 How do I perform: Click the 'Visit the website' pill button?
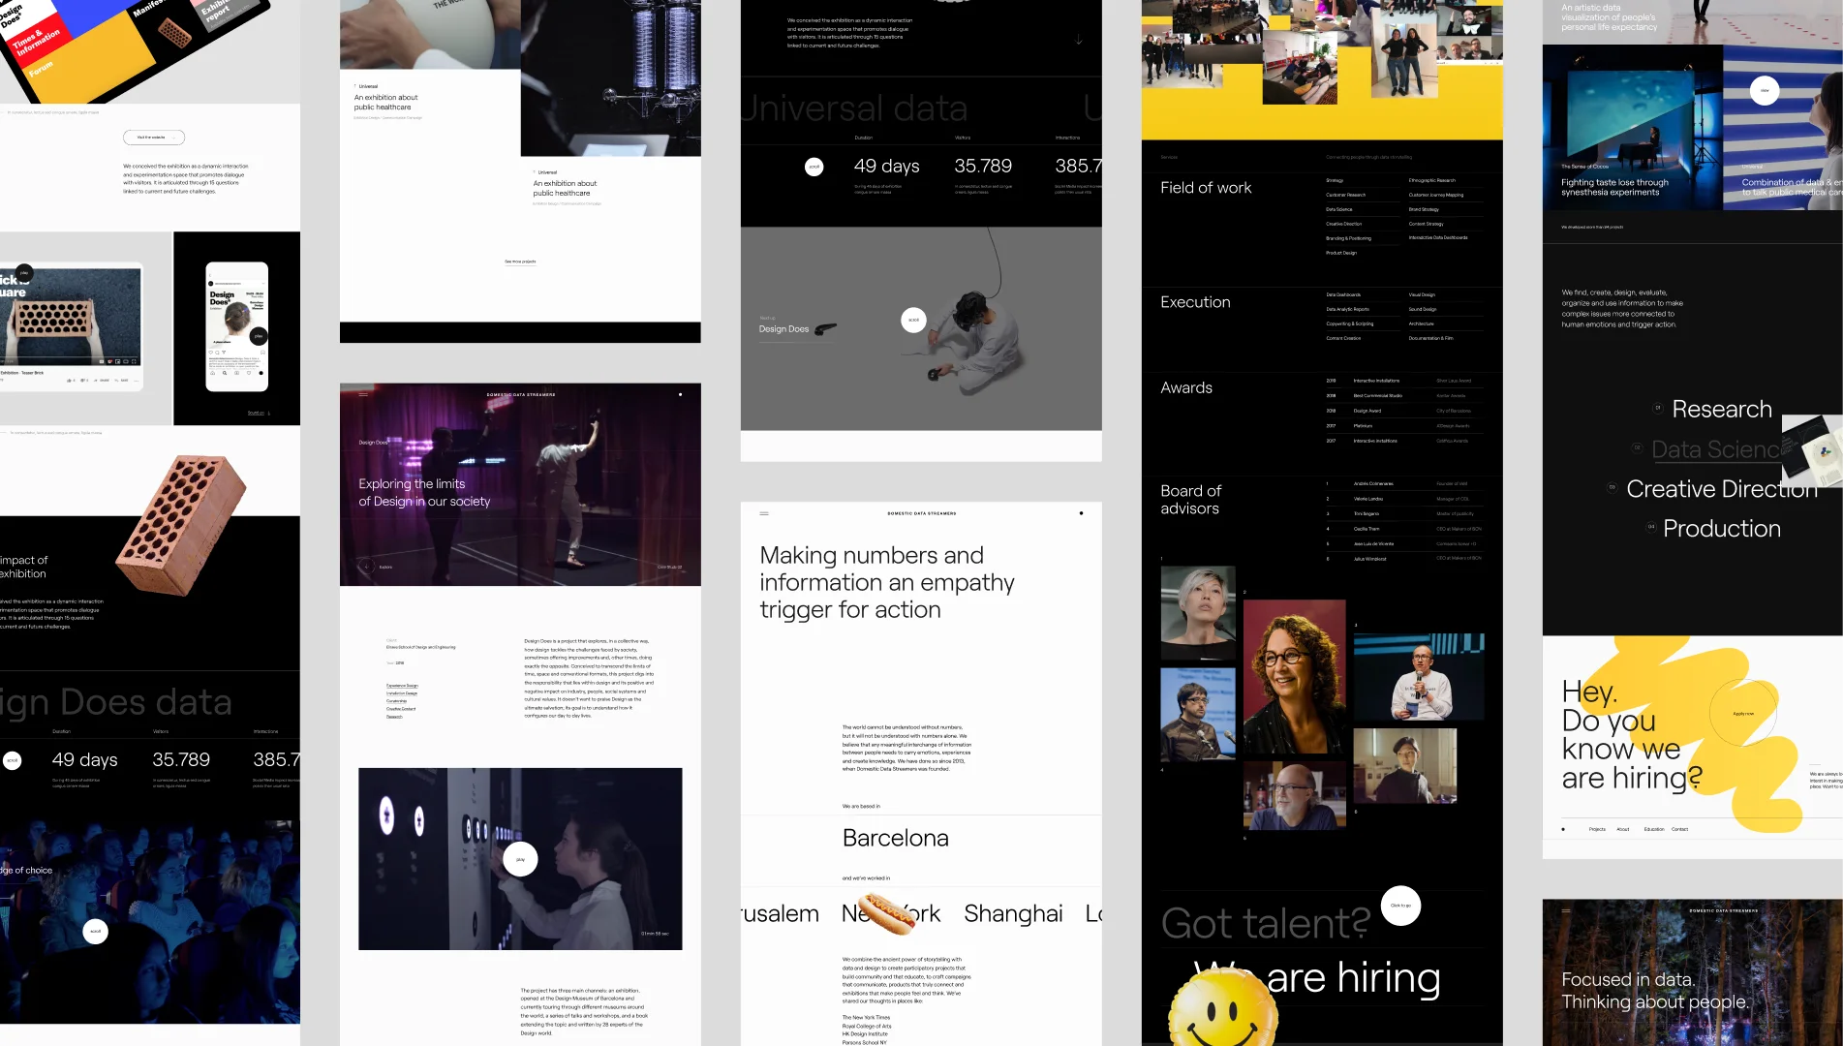click(154, 138)
